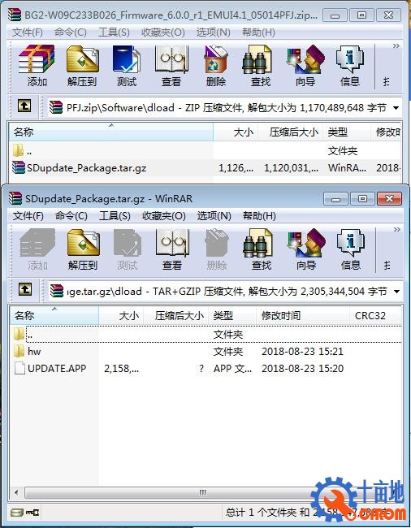Select SDupdate_Package.tar.gz file row

click(x=205, y=167)
